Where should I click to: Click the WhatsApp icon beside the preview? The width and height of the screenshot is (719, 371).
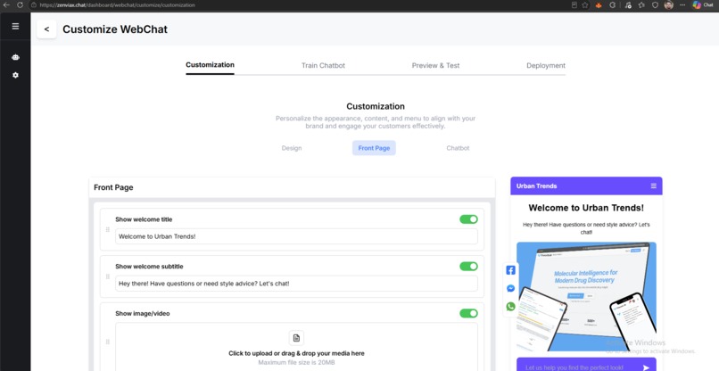pos(510,306)
